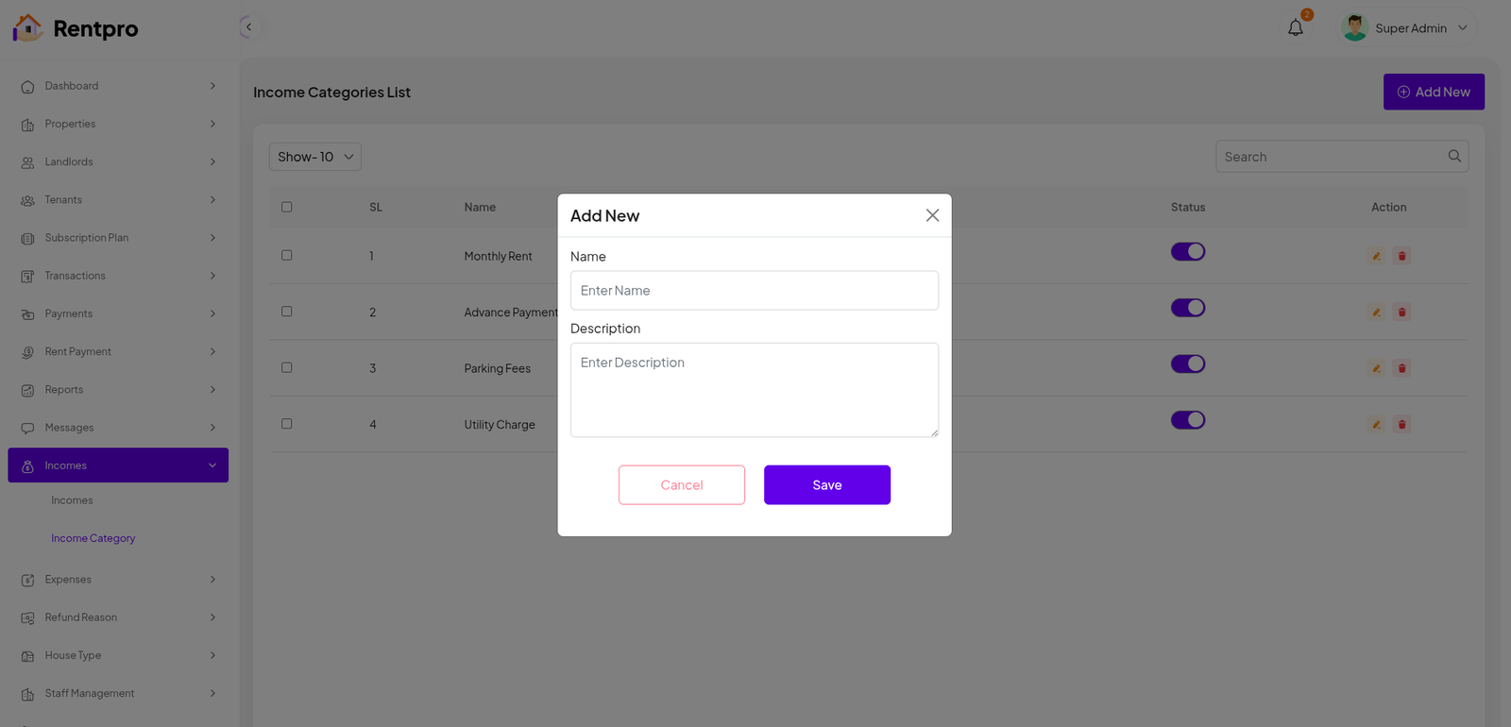Expand the Properties sidebar menu
The height and width of the screenshot is (727, 1511).
(118, 124)
